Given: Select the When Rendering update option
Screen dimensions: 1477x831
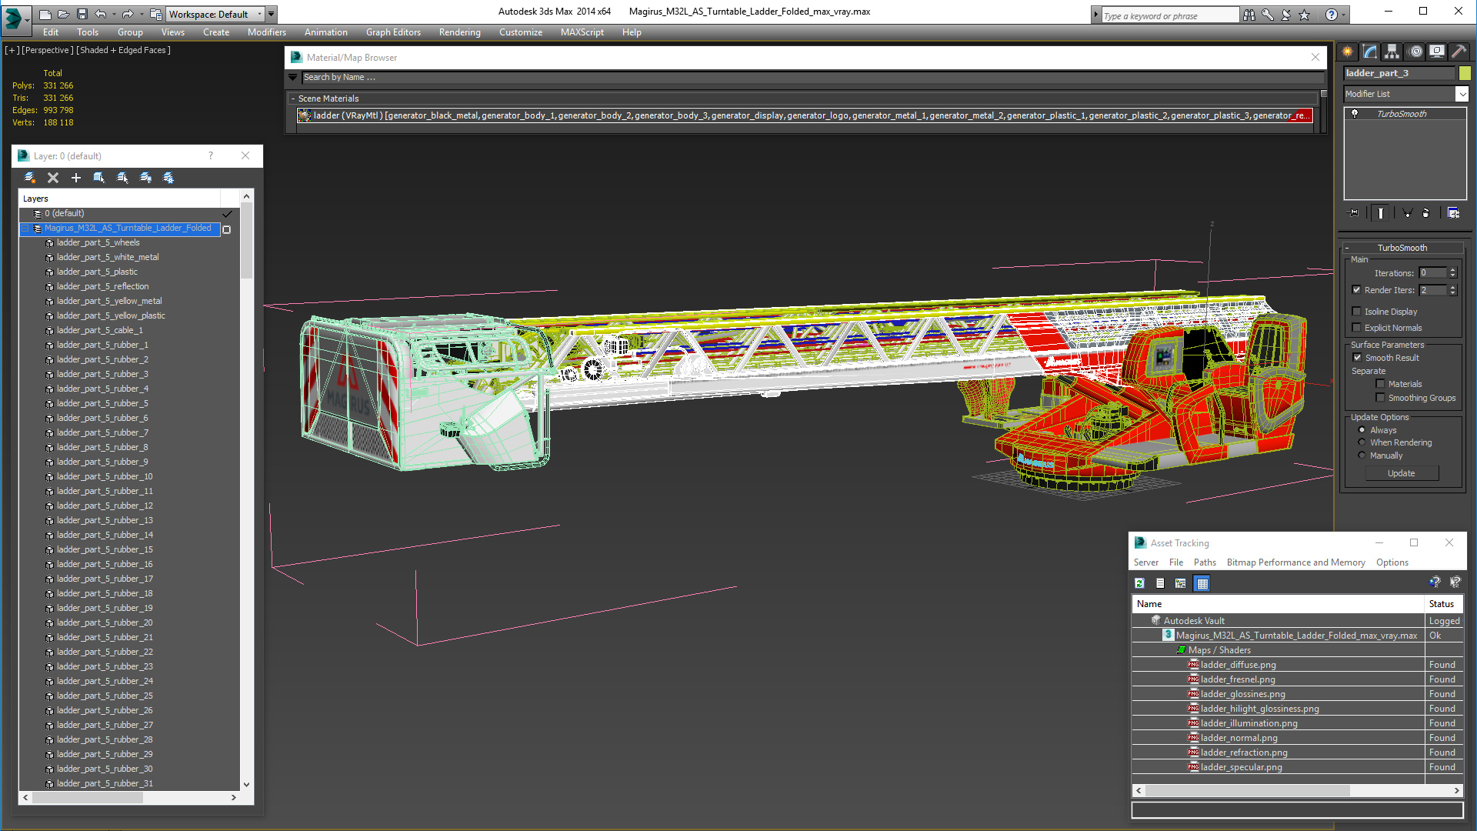Looking at the screenshot, I should tap(1362, 442).
